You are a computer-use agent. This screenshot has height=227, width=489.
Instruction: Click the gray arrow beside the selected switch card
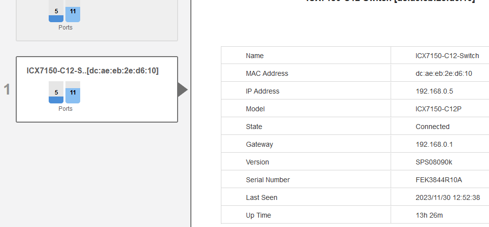pos(182,90)
